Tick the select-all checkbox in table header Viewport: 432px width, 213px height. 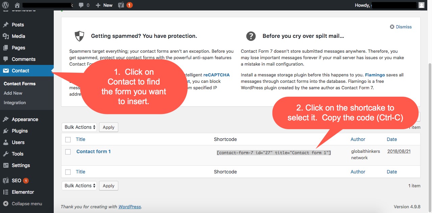click(x=68, y=139)
